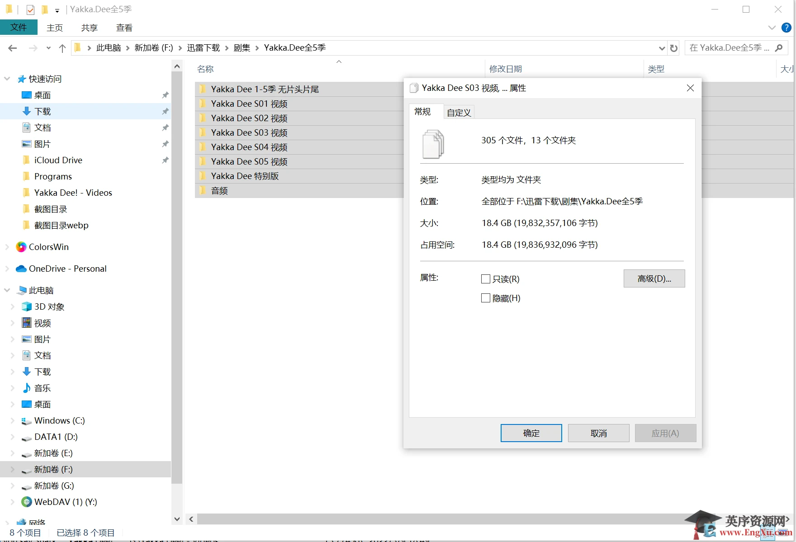This screenshot has height=542, width=796.
Task: Open the 查看 ribbon tab
Action: pos(124,28)
